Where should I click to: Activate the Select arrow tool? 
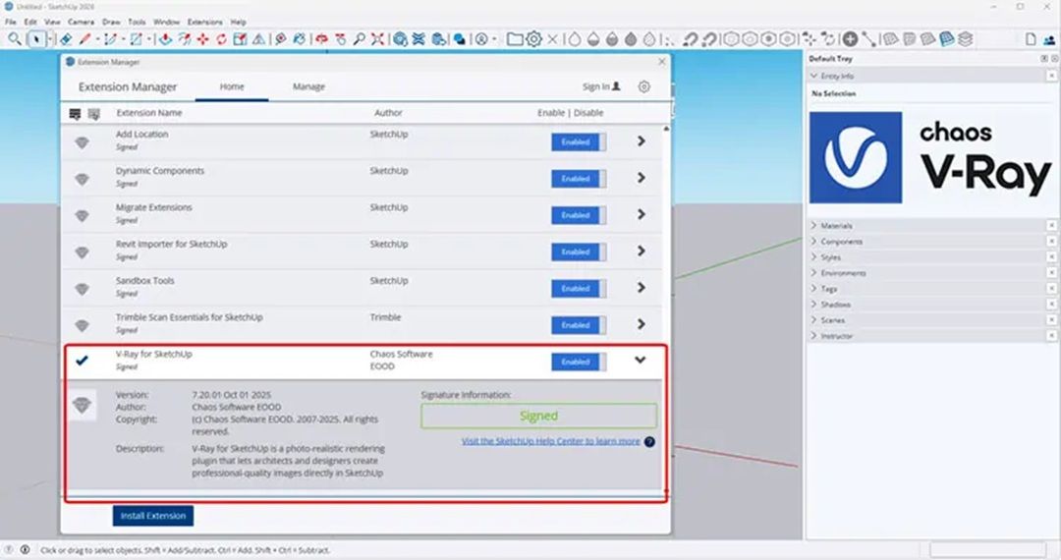point(36,39)
